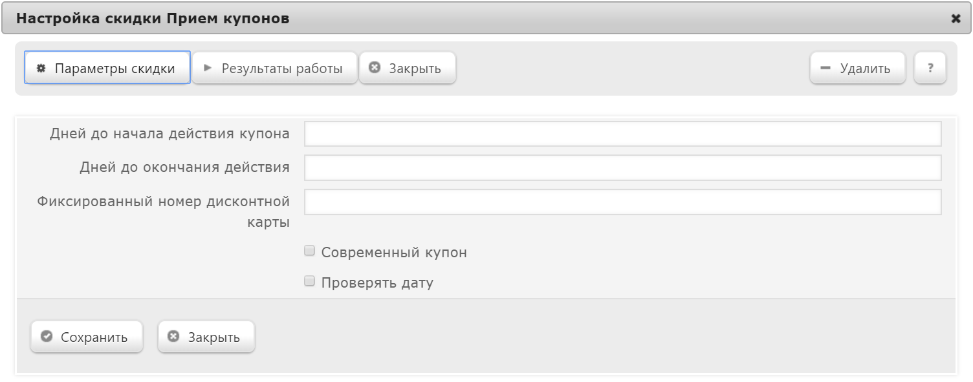
Task: Click the gear icon on Параметры скидки
Action: 41,69
